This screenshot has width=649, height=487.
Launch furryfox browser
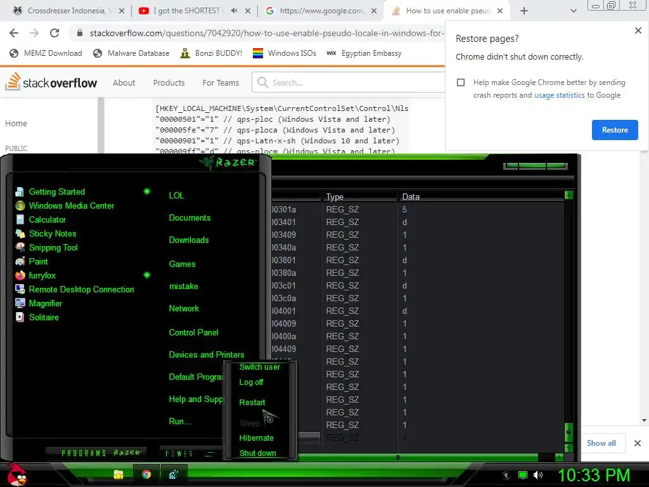pyautogui.click(x=35, y=275)
